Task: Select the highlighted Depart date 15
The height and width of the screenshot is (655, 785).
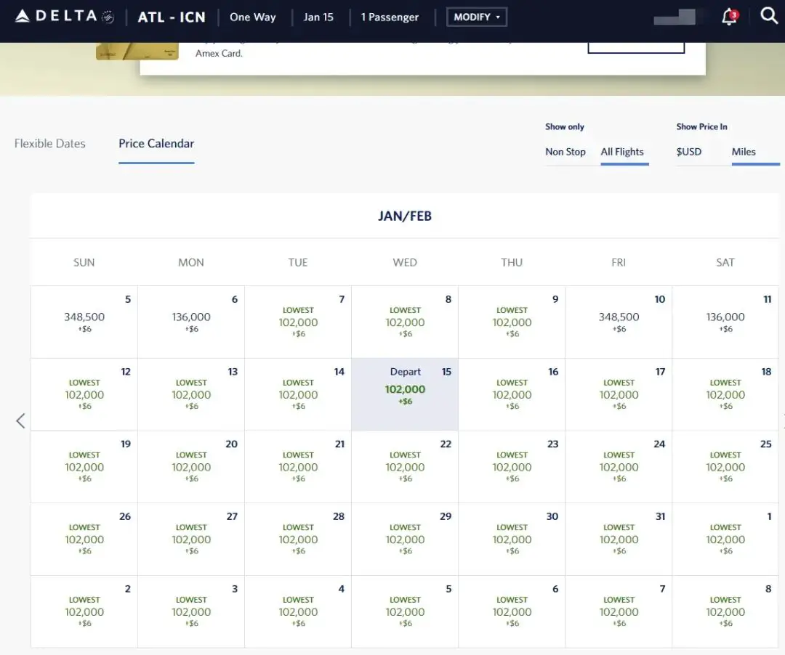Action: pos(405,394)
